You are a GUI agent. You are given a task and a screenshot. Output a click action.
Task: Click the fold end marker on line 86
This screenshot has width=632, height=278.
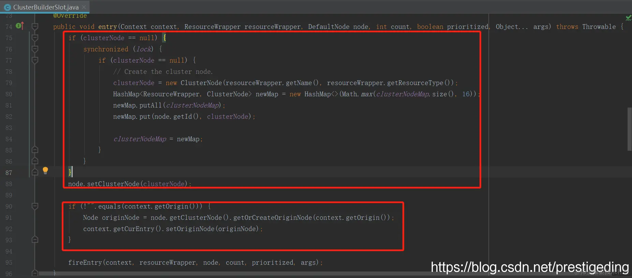tap(35, 161)
